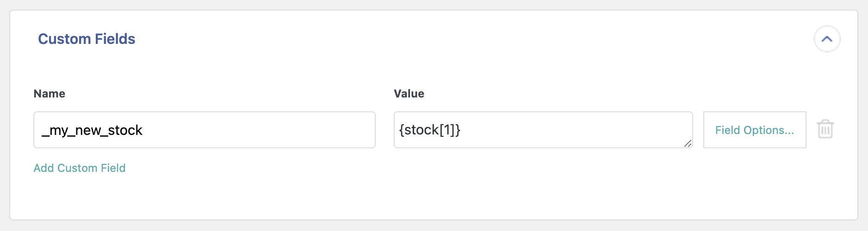Click the Value textarea resize handle
The width and height of the screenshot is (868, 231).
[x=688, y=144]
